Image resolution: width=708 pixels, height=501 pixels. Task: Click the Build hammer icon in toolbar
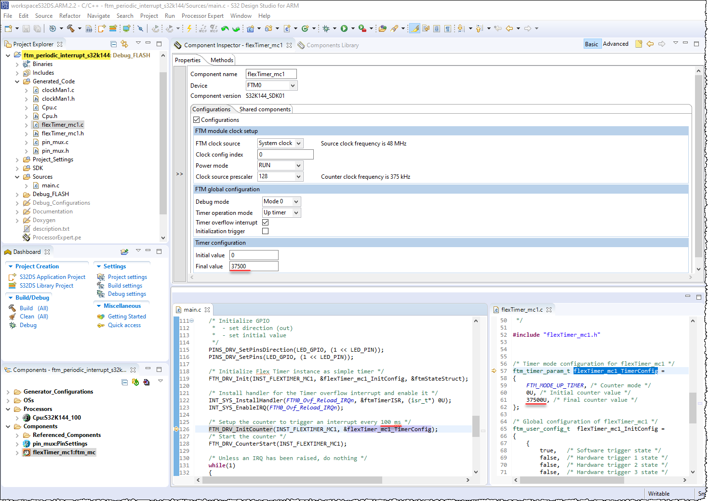[71, 28]
